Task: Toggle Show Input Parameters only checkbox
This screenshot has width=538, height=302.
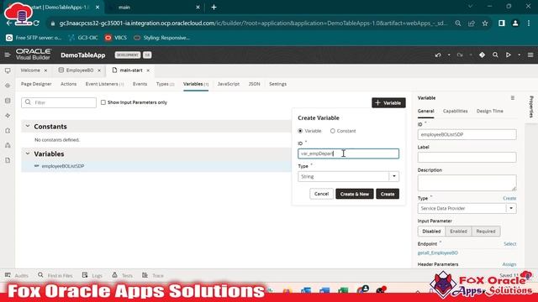Action: [103, 102]
